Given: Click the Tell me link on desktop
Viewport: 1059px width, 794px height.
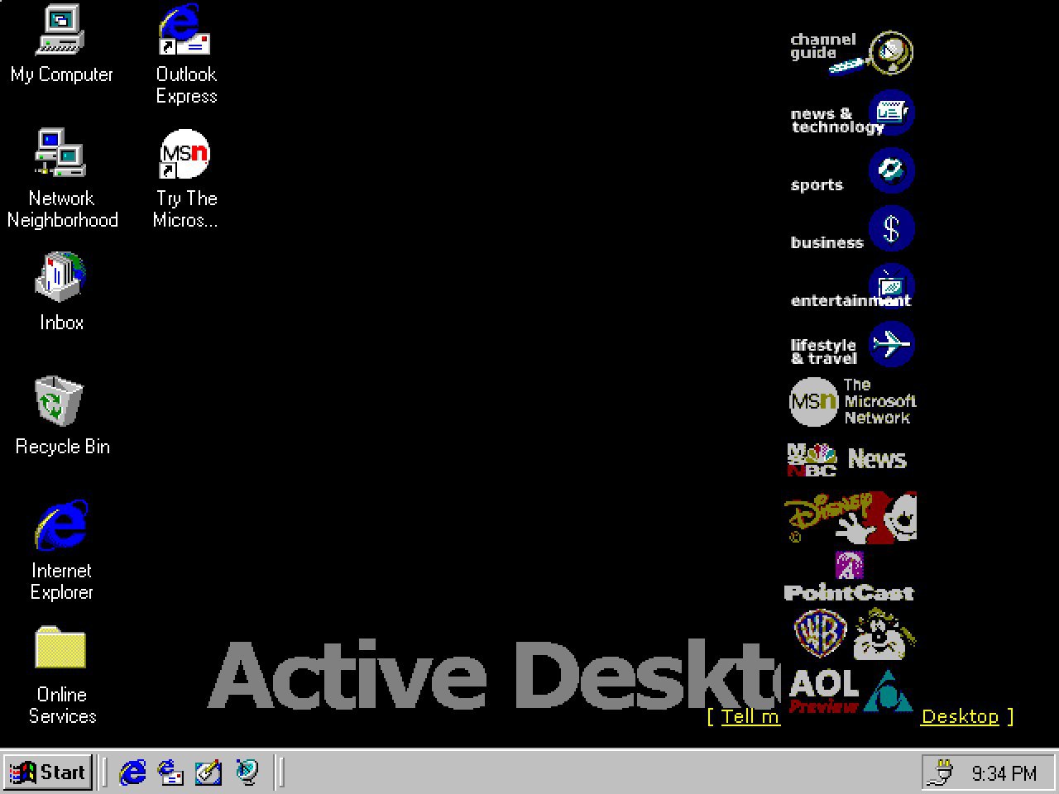Looking at the screenshot, I should pyautogui.click(x=750, y=716).
